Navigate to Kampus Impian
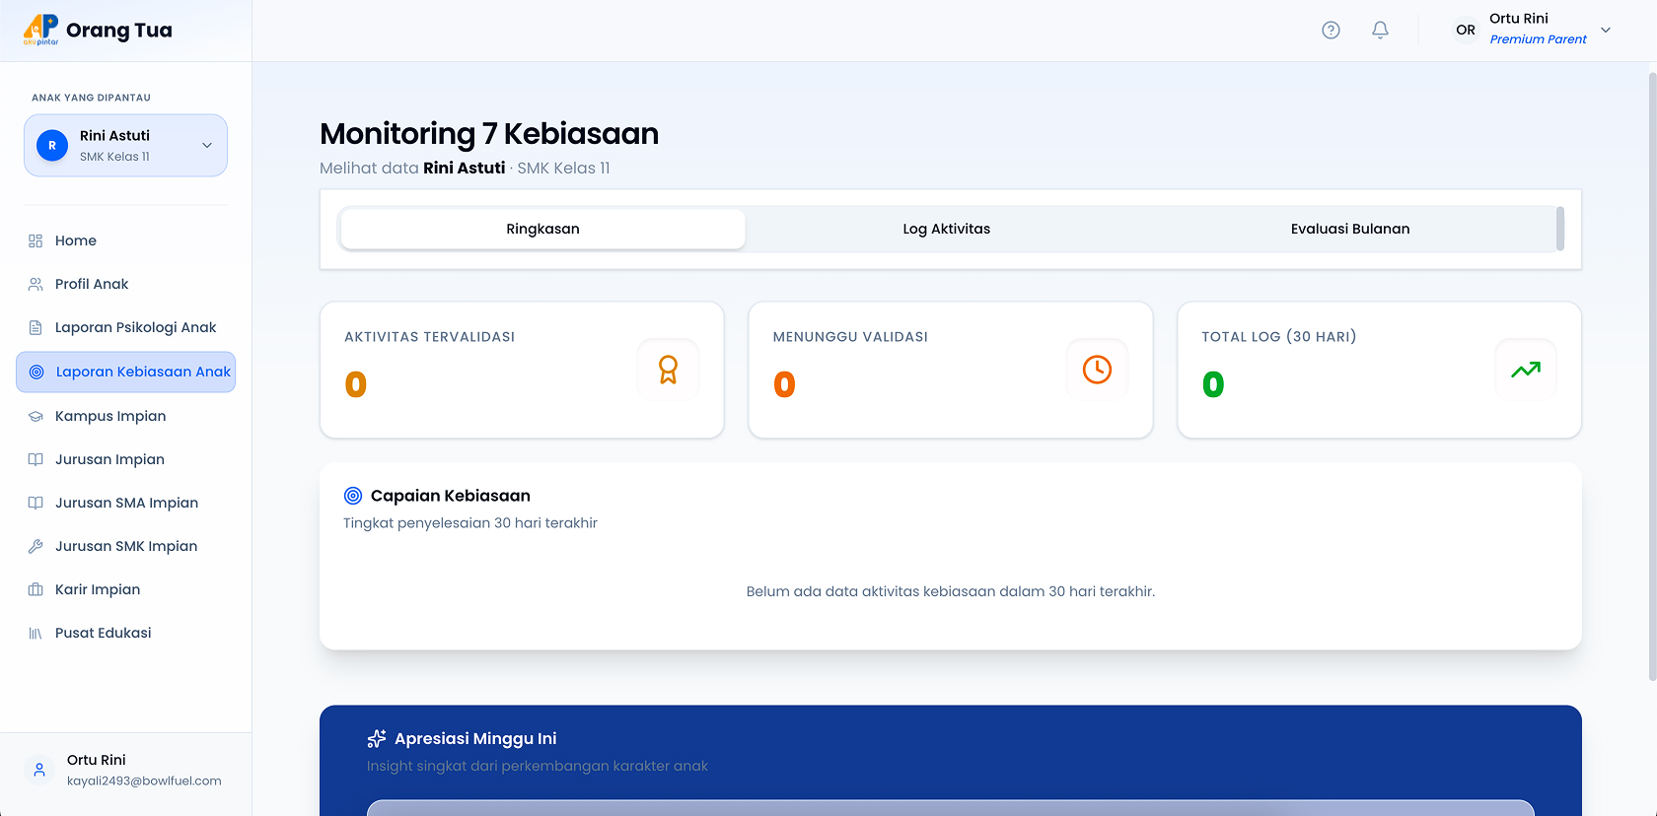The width and height of the screenshot is (1657, 816). point(126,417)
